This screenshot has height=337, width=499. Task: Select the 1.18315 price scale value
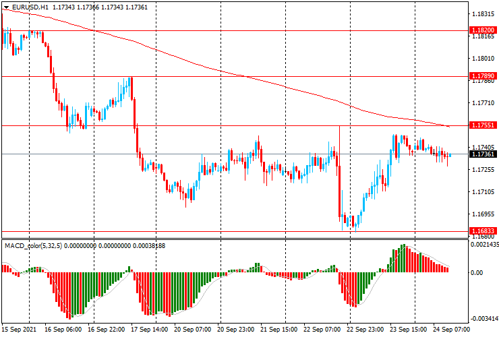point(483,14)
